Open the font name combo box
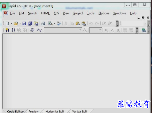This screenshot has height=113, width=152. pyautogui.click(x=63, y=30)
